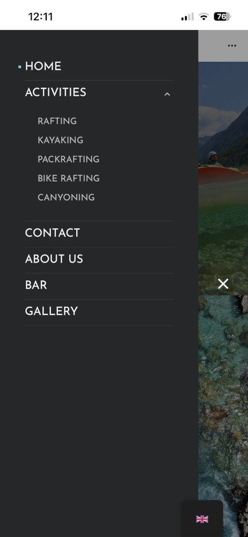
Task: Select the Activities menu item
Action: click(55, 92)
